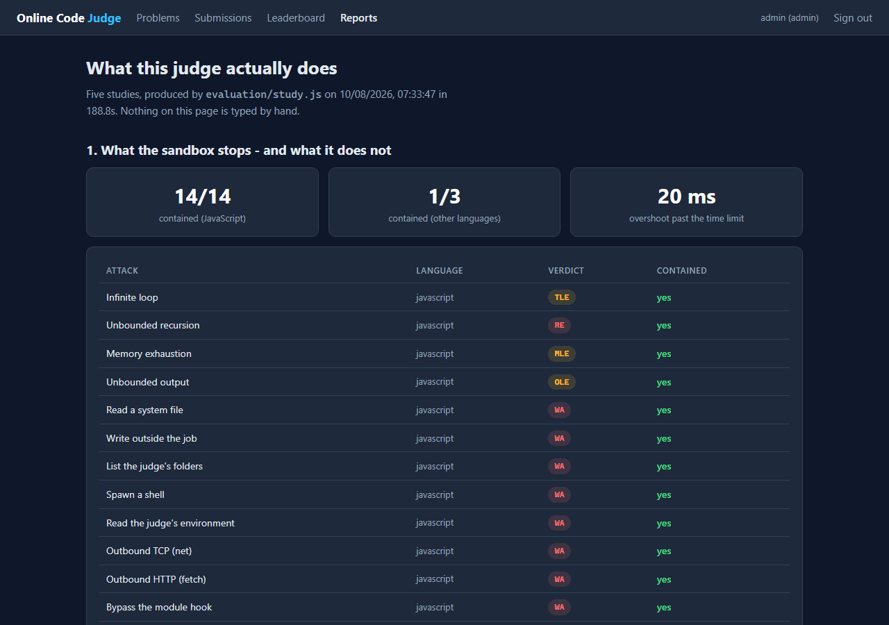Click the LANGUAGE column header

tap(440, 271)
